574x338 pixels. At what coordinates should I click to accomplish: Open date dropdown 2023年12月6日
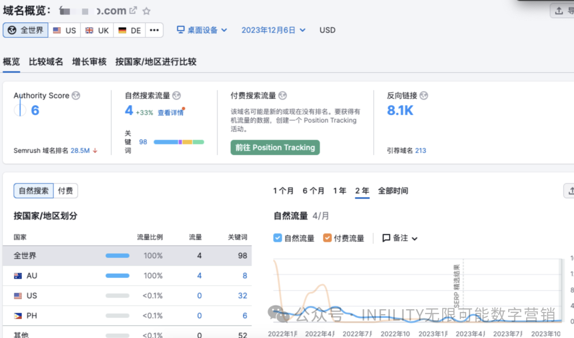point(273,30)
